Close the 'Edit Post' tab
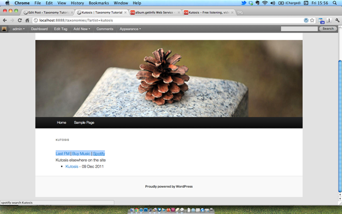 [x=72, y=13]
